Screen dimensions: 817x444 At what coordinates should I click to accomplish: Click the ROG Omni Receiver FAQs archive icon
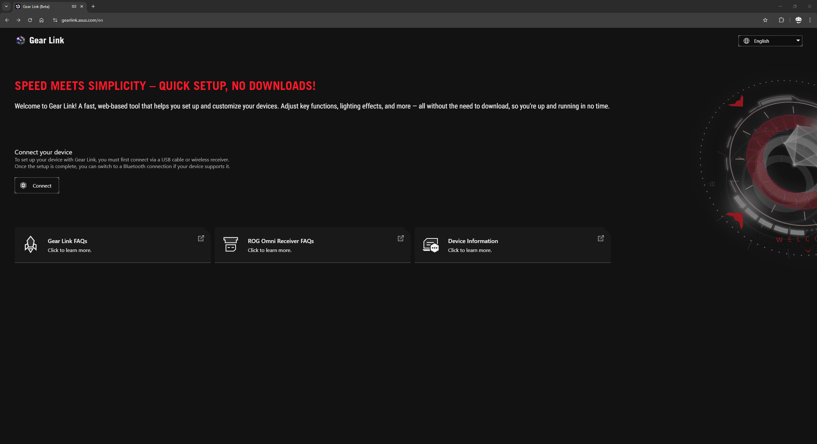pos(230,244)
